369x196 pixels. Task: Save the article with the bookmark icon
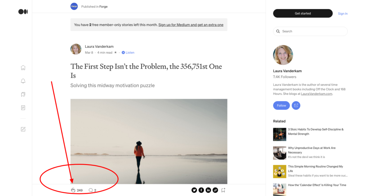223,190
